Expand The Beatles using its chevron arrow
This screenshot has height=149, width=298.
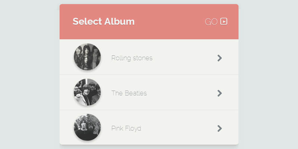pyautogui.click(x=219, y=93)
